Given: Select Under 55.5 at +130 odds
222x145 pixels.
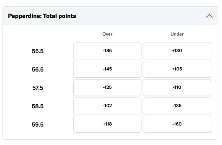Looking at the screenshot, I should [x=177, y=51].
